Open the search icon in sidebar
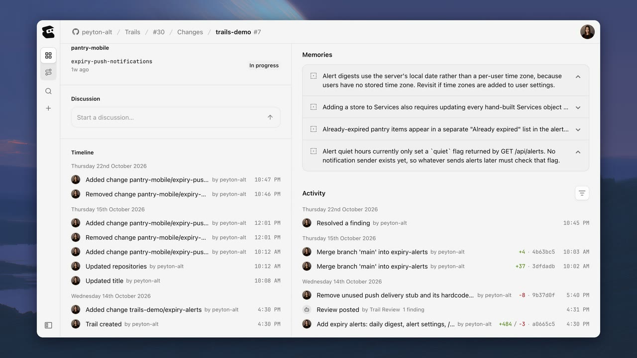Image resolution: width=637 pixels, height=358 pixels. click(48, 91)
